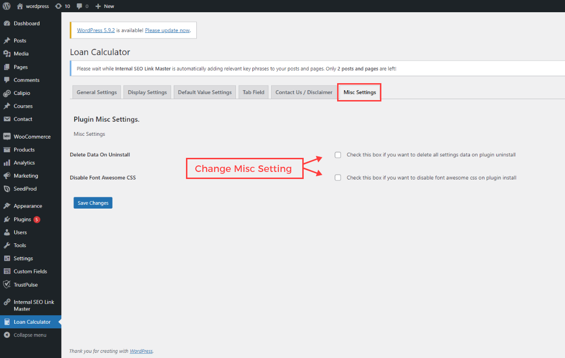The height and width of the screenshot is (358, 565).
Task: Click the Posts pushpin icon
Action: [7, 41]
